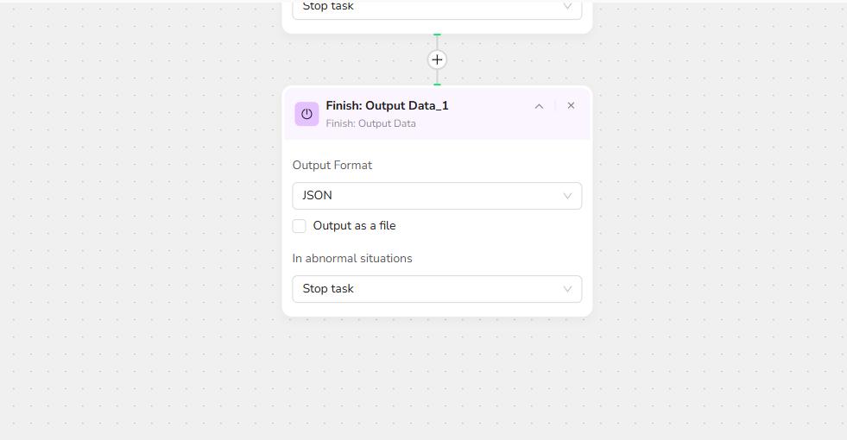Enable the Output as a file checkbox
The width and height of the screenshot is (847, 440).
click(300, 226)
